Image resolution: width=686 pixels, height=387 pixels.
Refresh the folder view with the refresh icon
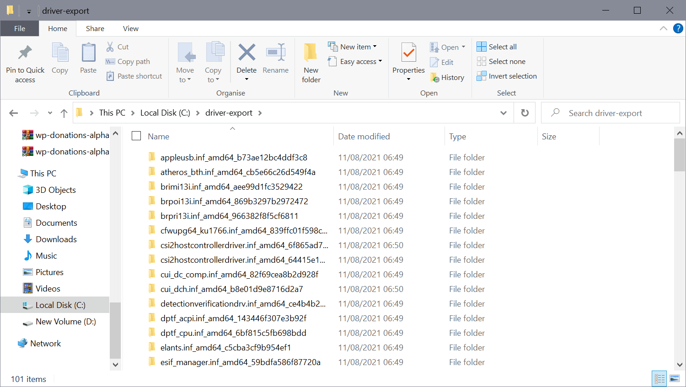coord(525,112)
